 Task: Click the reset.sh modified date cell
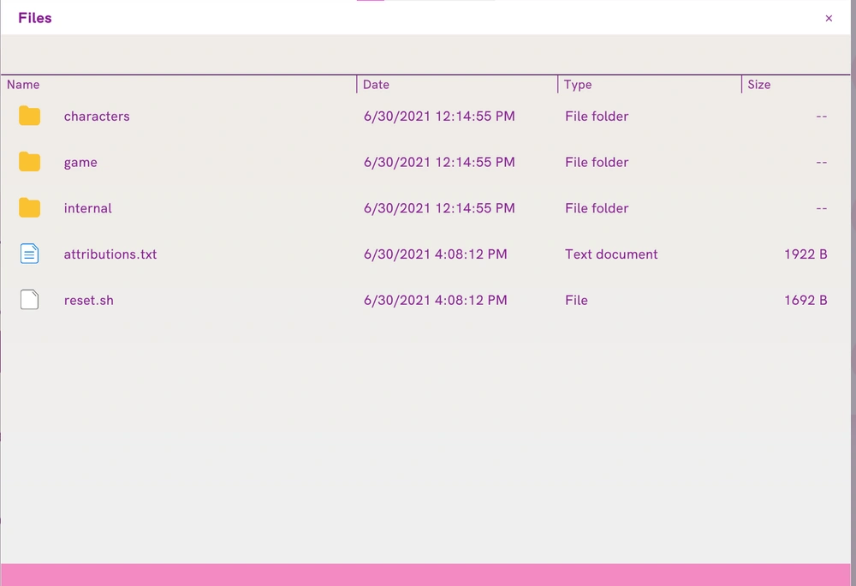click(436, 300)
